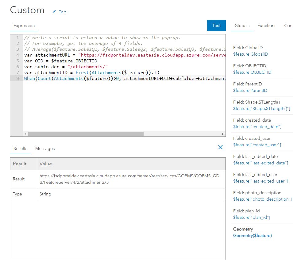This screenshot has width=293, height=260.
Task: Click the Result column header
Action: tap(24, 164)
